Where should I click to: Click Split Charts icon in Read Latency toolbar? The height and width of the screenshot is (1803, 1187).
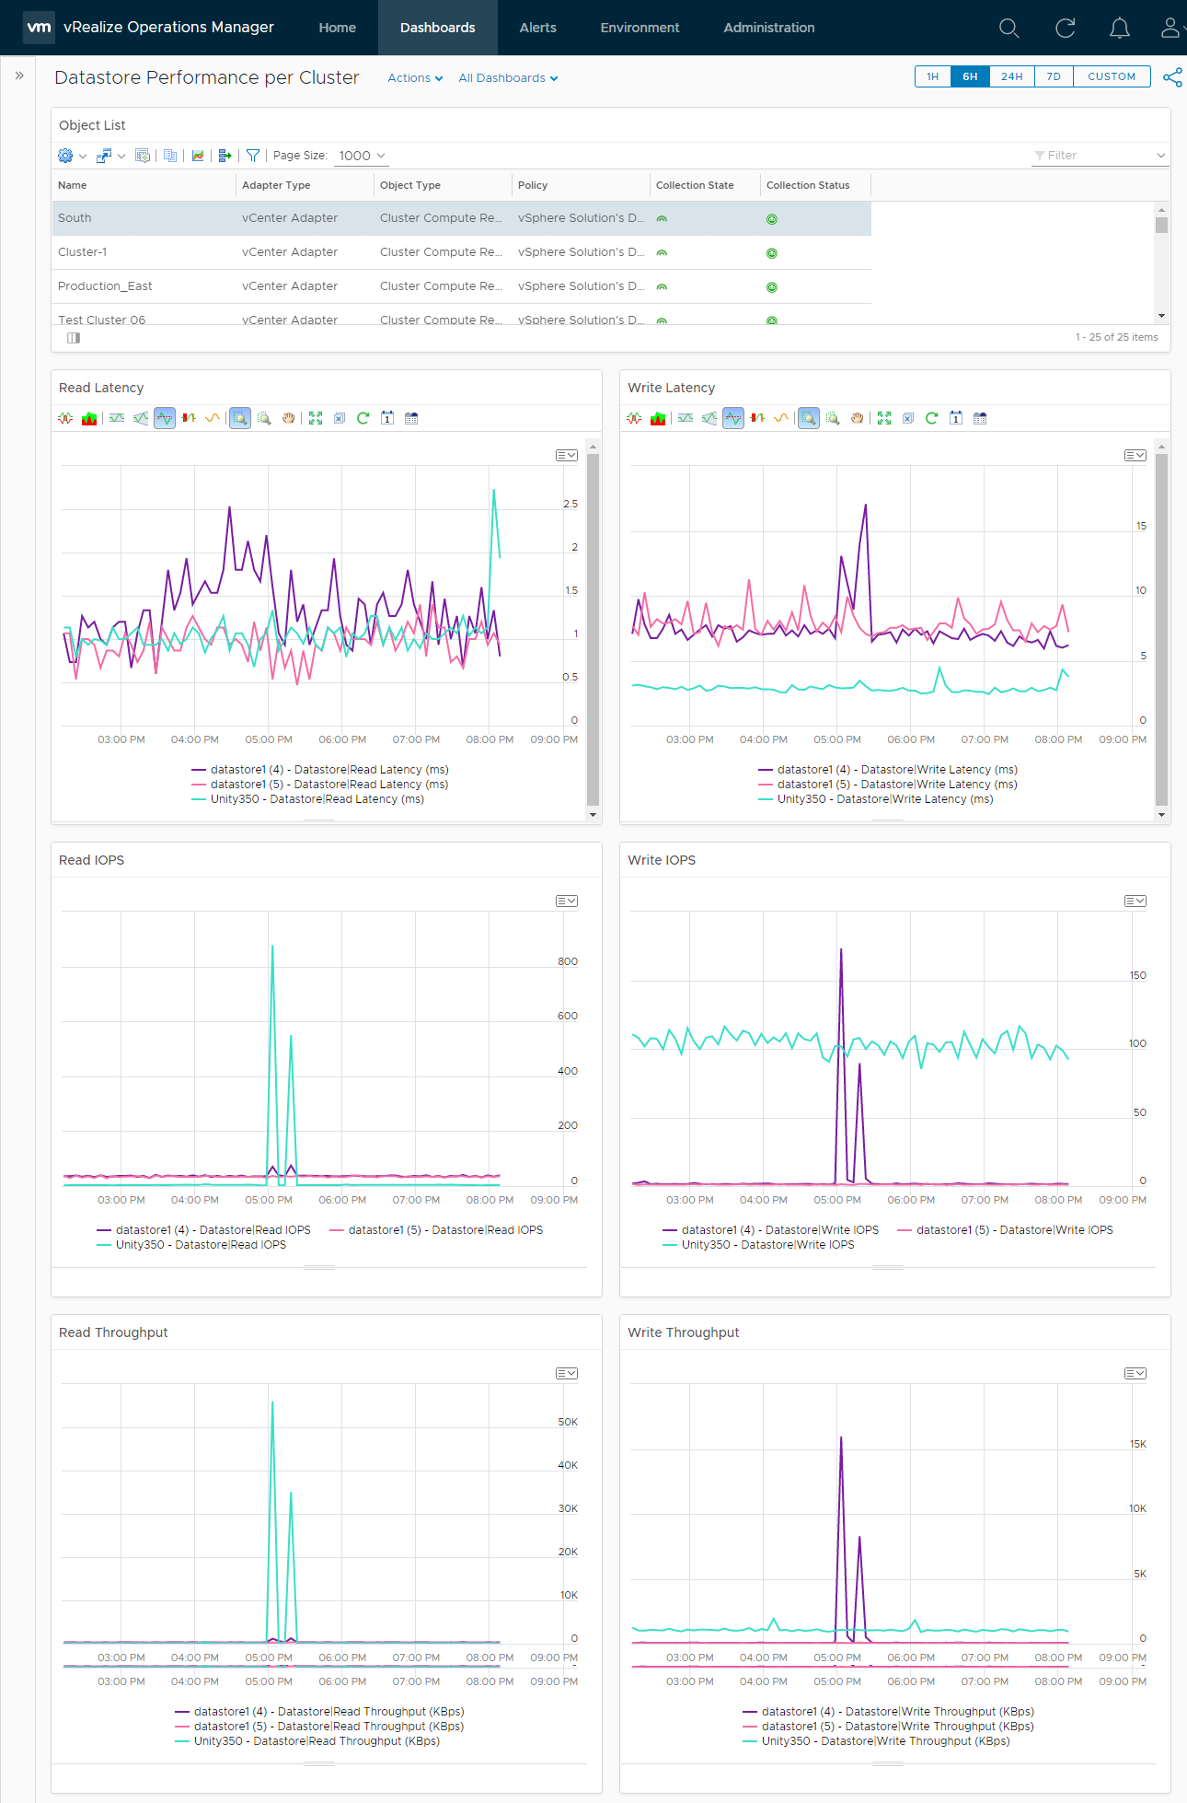(65, 418)
